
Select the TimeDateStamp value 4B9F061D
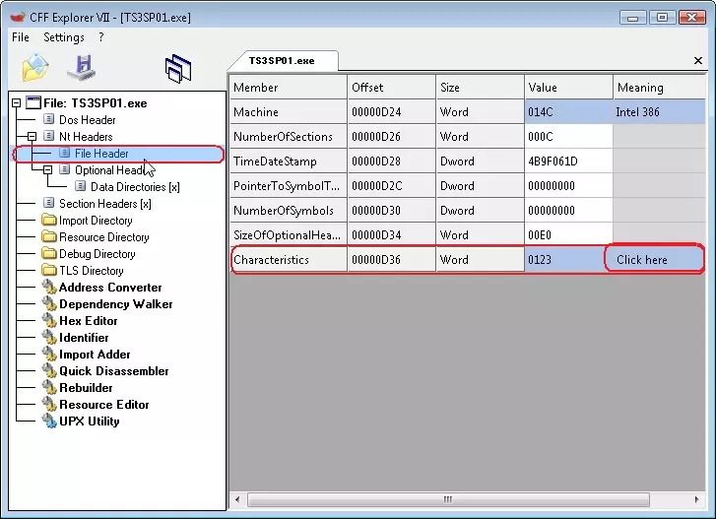(568, 162)
